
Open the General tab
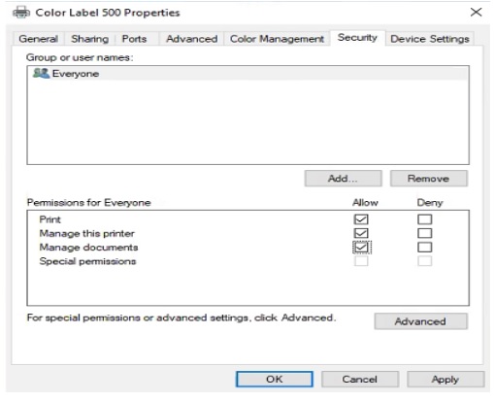coord(38,39)
